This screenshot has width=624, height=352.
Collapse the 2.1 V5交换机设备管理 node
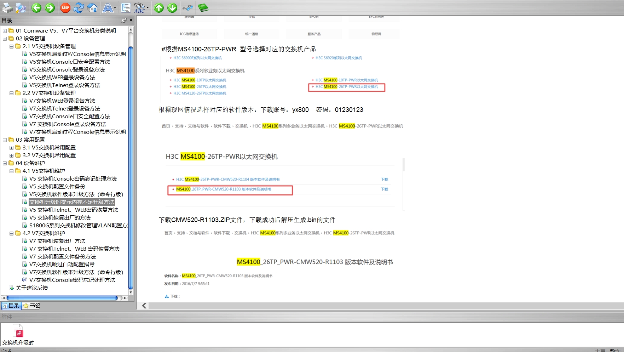coord(11,46)
